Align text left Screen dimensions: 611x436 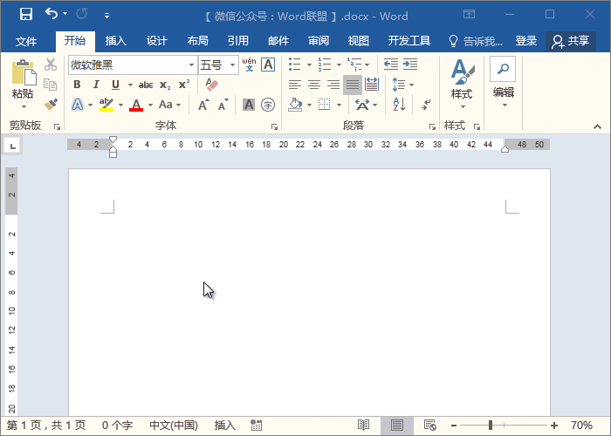[x=295, y=85]
